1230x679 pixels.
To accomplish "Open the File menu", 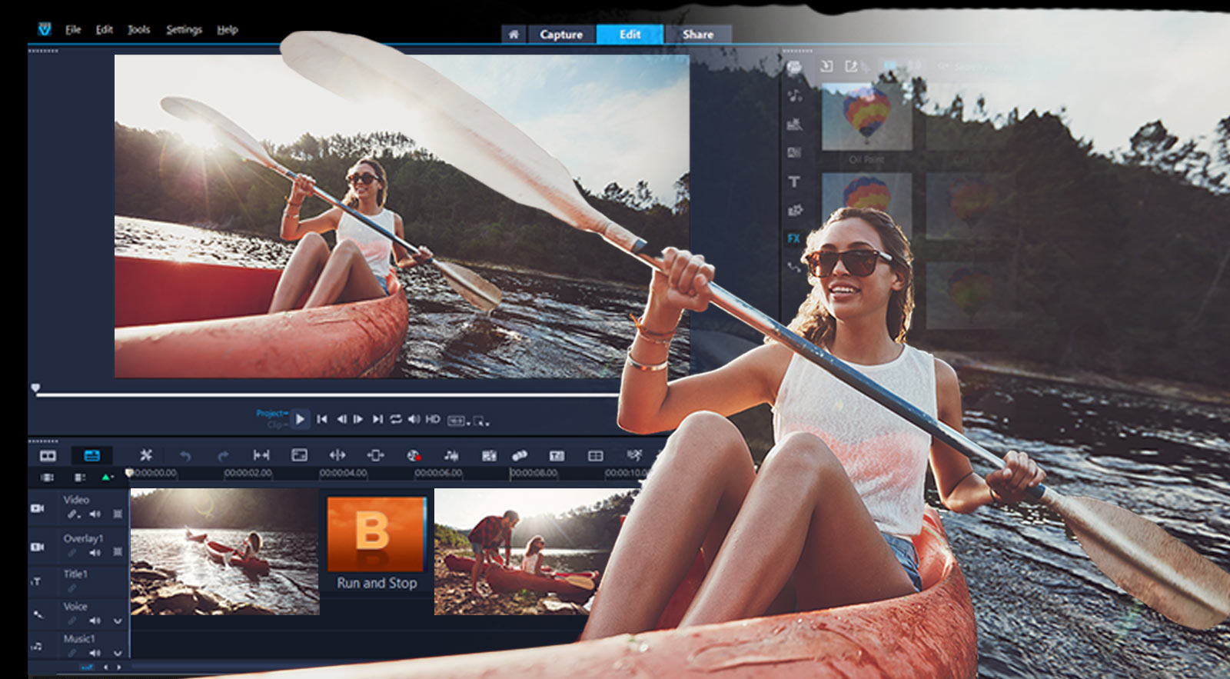I will [x=73, y=30].
